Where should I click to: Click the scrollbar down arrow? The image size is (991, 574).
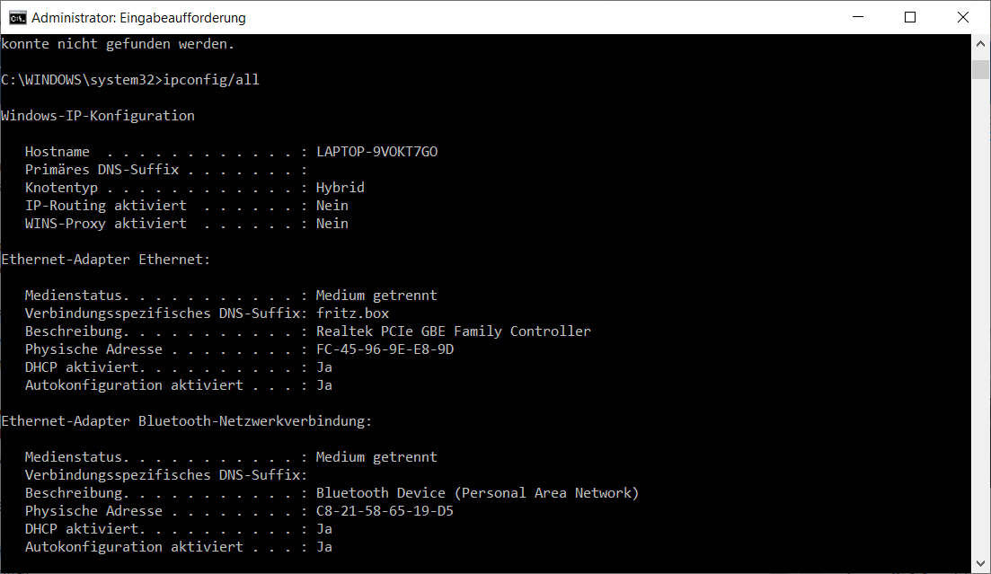[x=981, y=563]
